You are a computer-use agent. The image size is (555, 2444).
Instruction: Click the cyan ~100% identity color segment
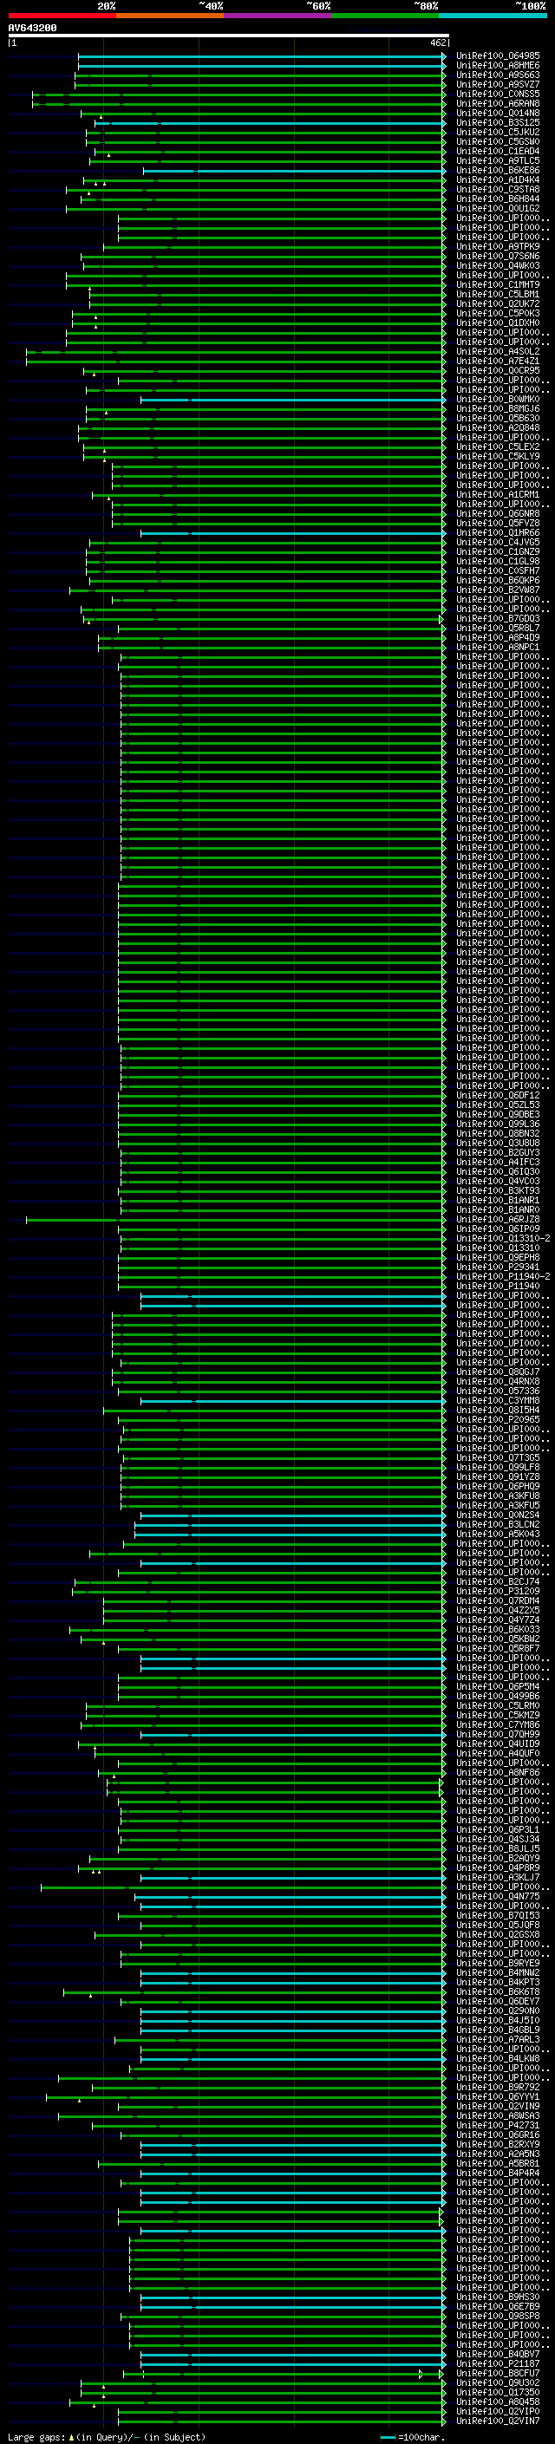click(493, 16)
